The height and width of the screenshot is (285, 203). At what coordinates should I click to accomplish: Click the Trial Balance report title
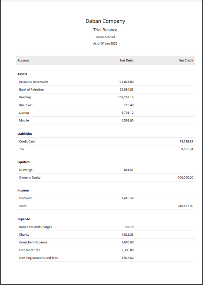tap(105, 30)
